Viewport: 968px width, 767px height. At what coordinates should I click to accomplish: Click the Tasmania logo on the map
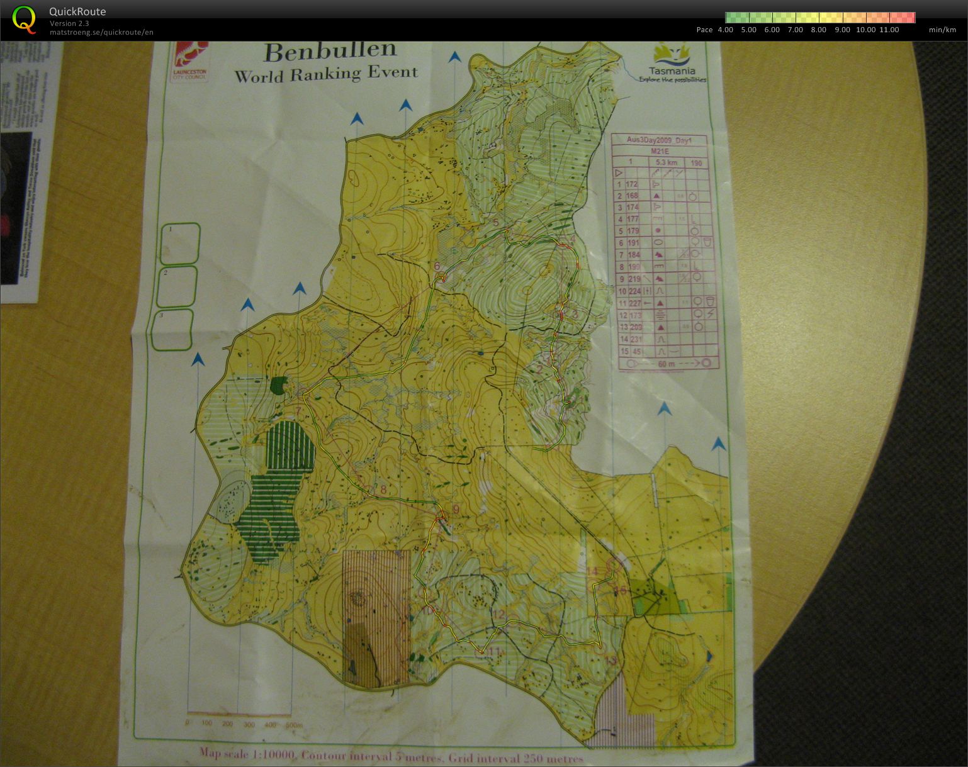click(x=672, y=63)
